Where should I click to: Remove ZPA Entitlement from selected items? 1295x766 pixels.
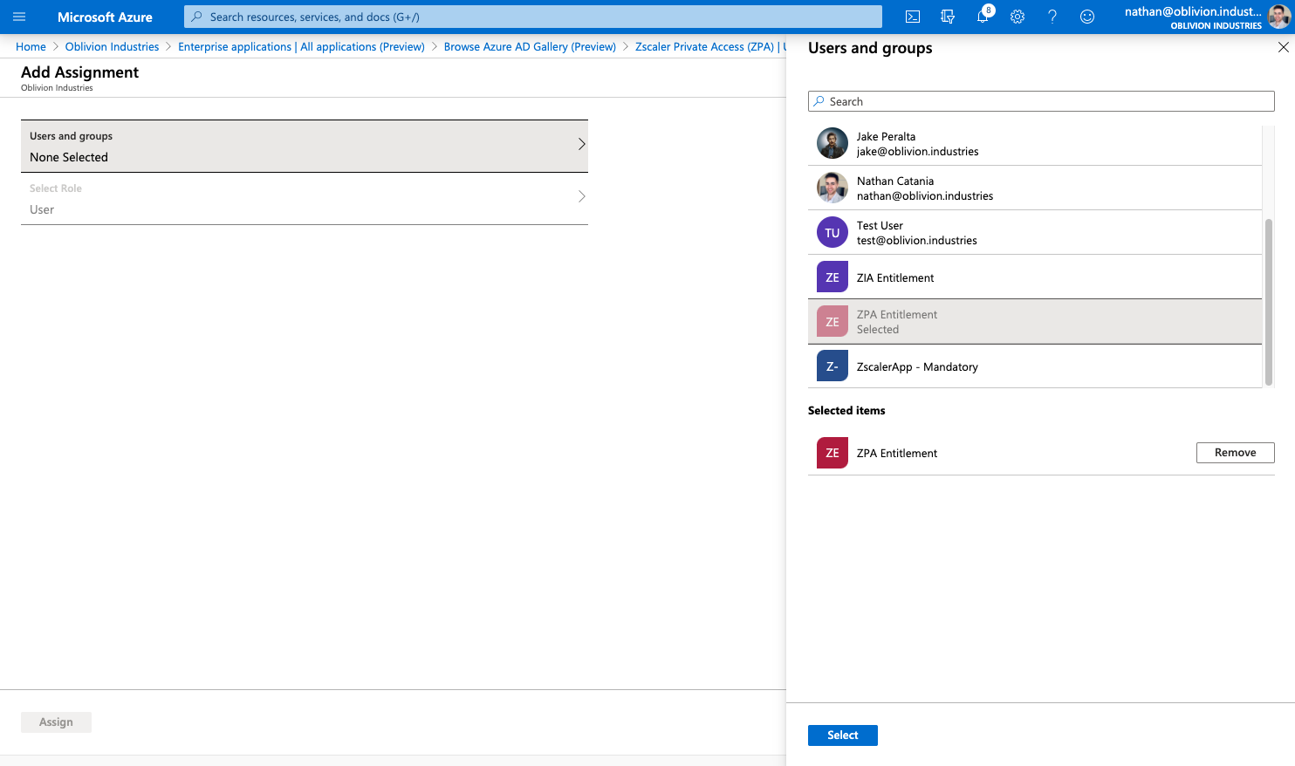1235,453
